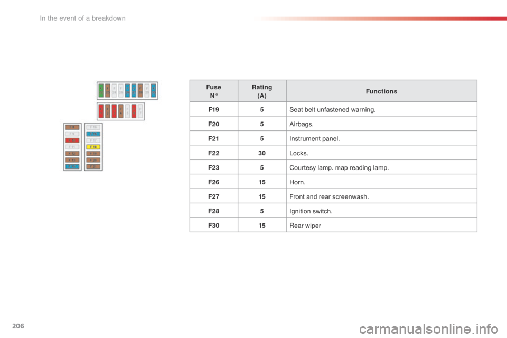Screen dimensions: 507x338
Task: Select the "Rear wiper" function cell
Action: (x=304, y=225)
